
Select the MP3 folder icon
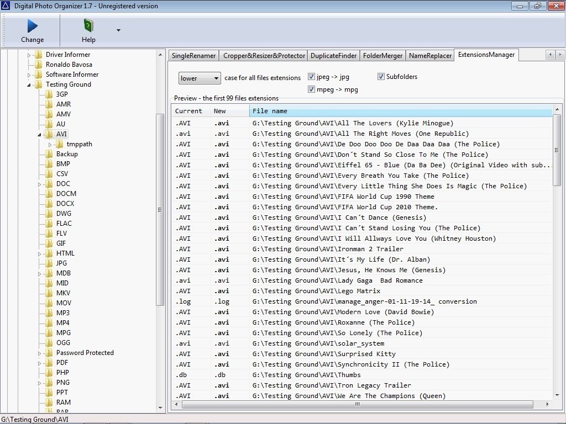(49, 313)
